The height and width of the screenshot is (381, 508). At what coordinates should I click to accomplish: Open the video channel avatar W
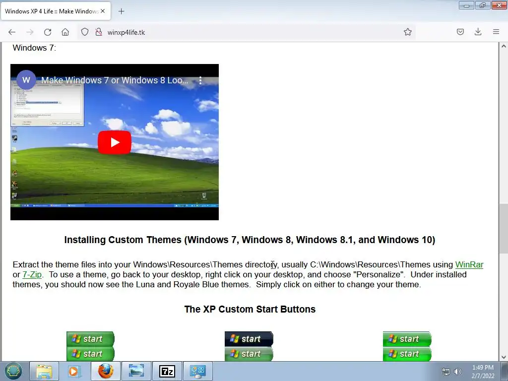point(26,80)
